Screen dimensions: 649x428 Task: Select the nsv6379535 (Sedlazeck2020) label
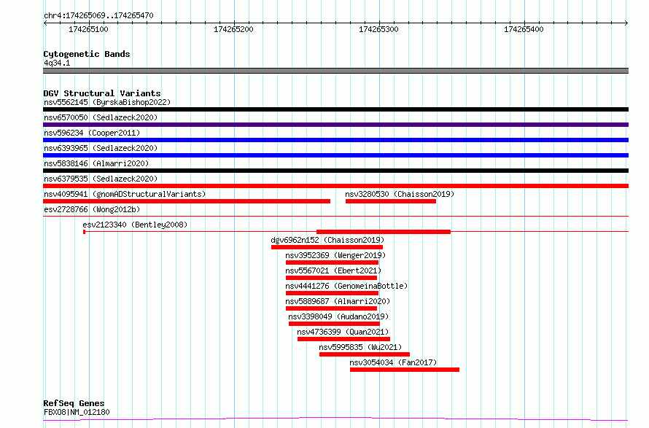click(101, 179)
